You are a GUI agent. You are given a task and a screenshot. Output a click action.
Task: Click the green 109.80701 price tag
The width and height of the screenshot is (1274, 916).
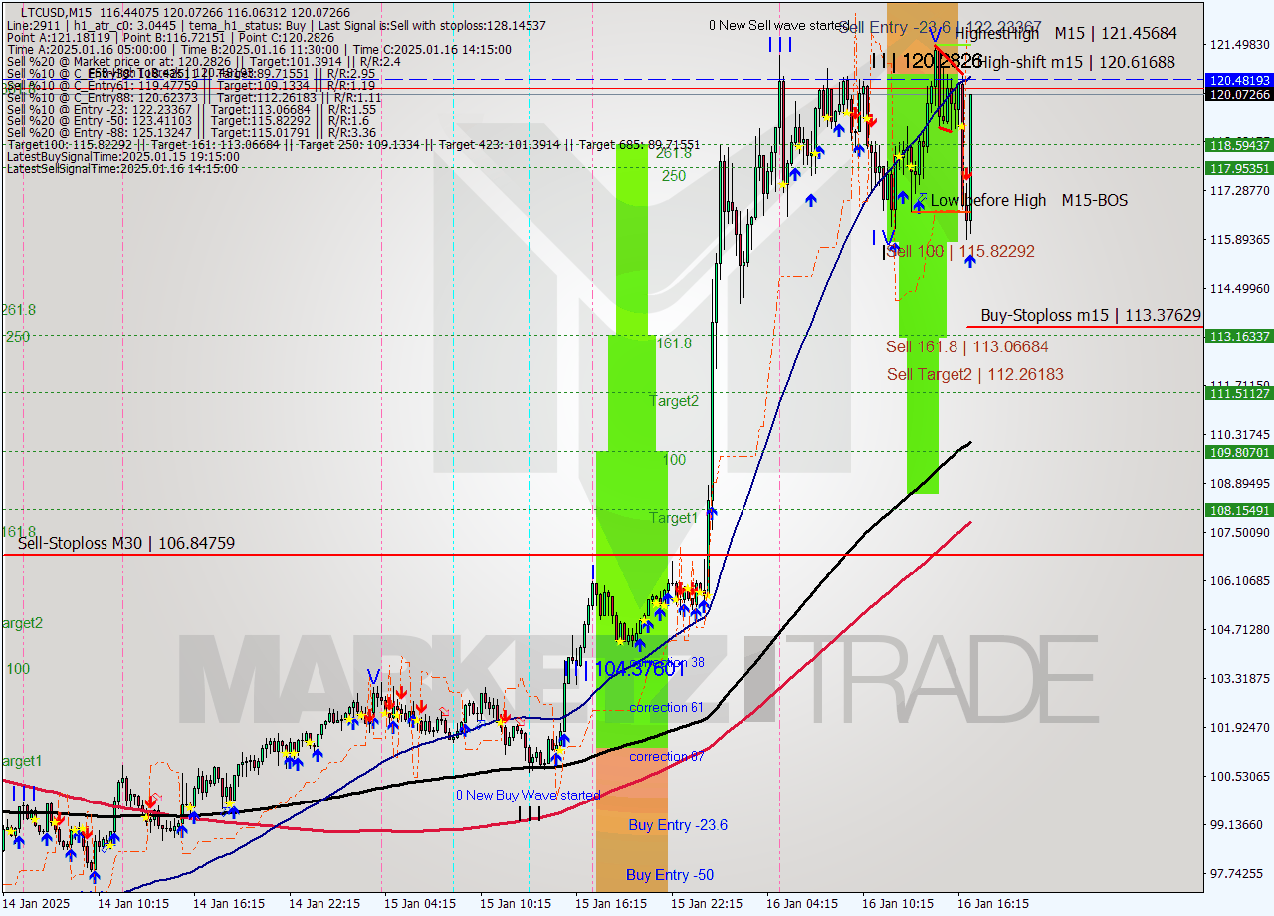[1238, 452]
